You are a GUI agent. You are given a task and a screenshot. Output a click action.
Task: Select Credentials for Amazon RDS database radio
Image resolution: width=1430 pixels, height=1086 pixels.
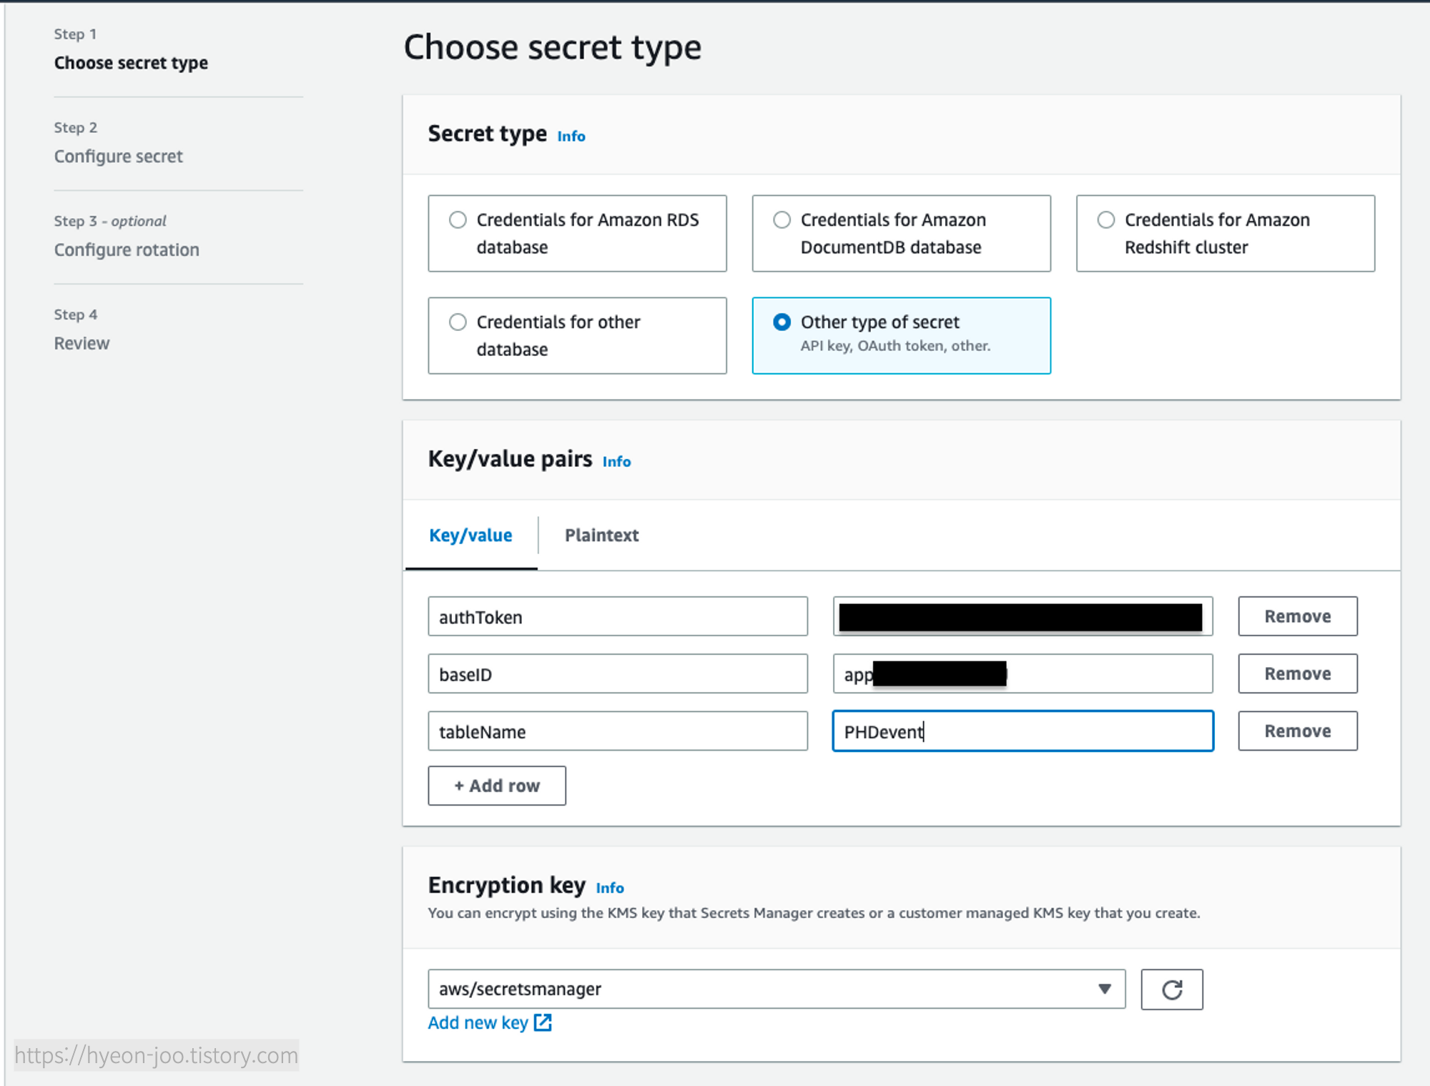(458, 219)
